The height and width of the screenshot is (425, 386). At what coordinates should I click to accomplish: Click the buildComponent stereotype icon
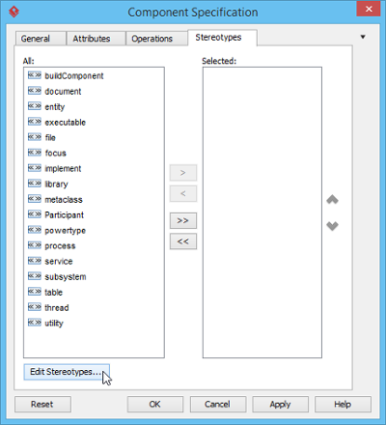click(35, 75)
